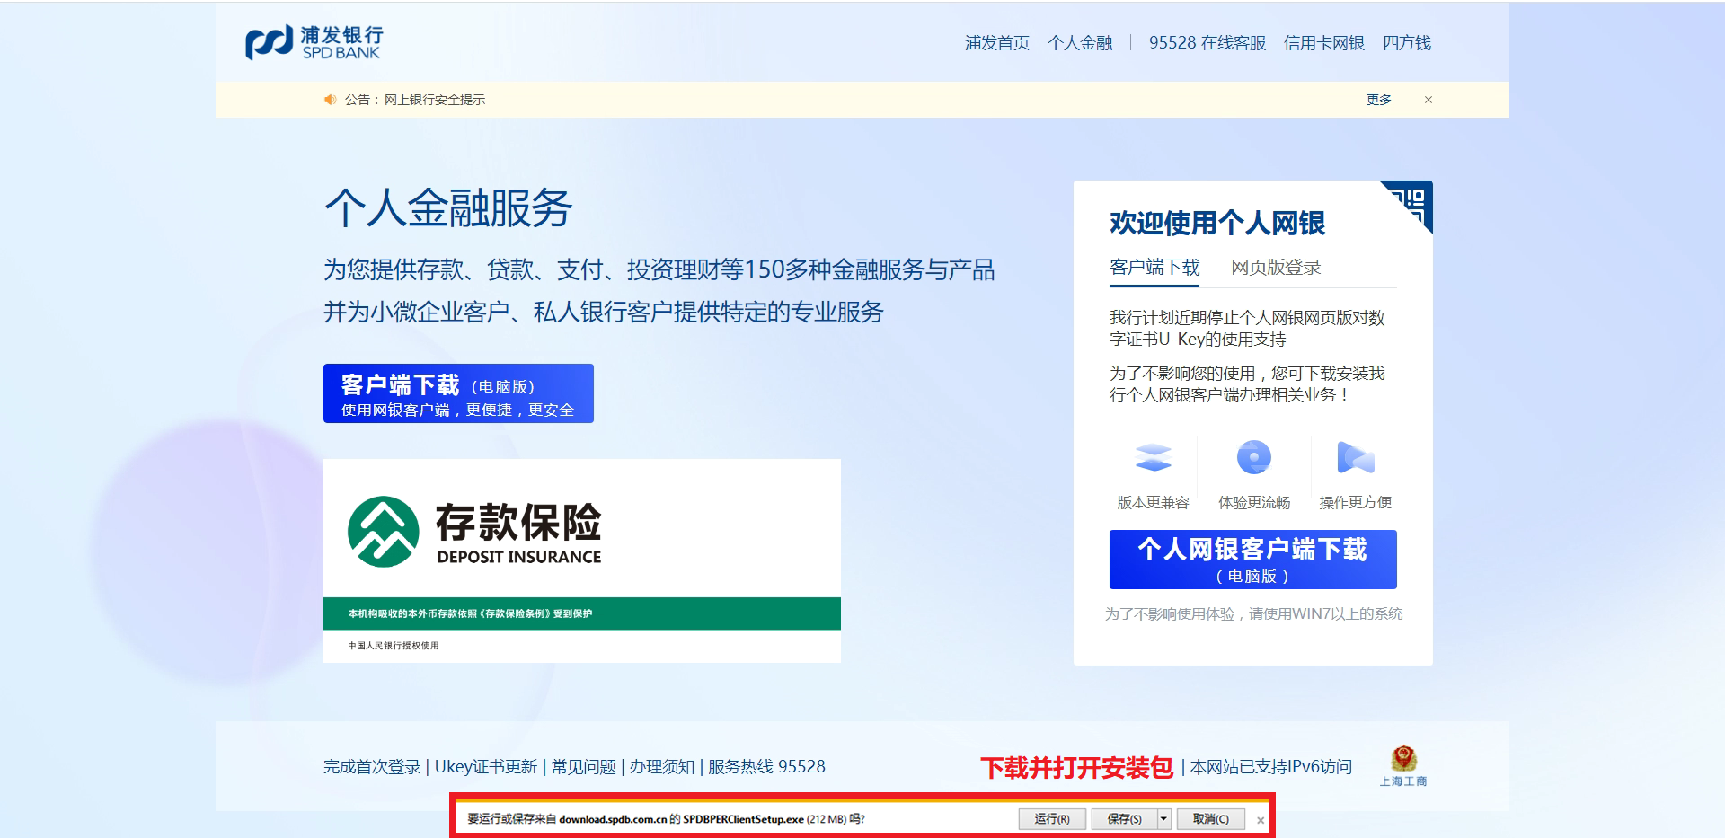Click 本网站已支持IPv6访问 text
1725x838 pixels.
[1271, 766]
